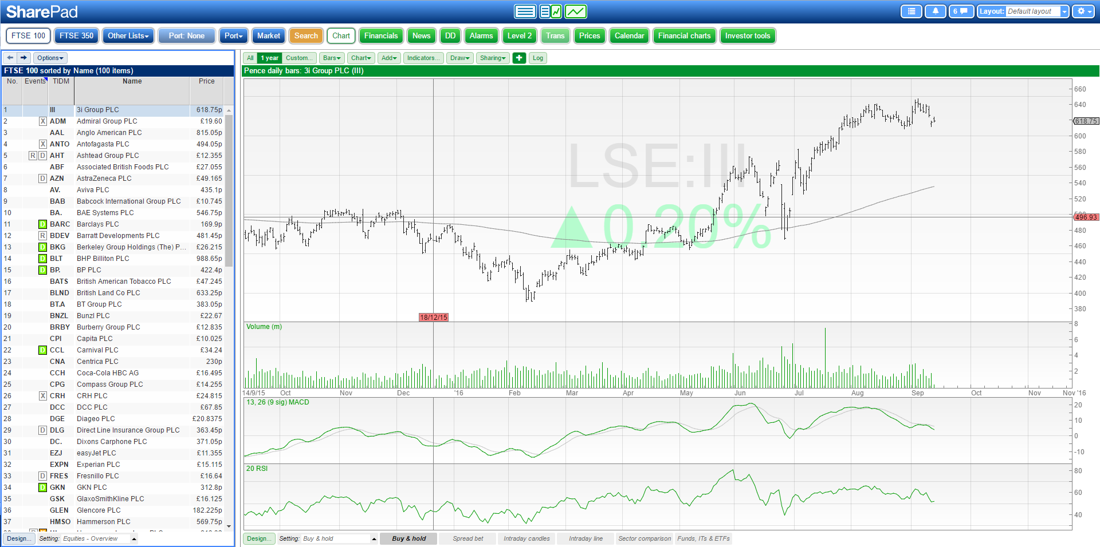Viewport: 1100px width, 547px height.
Task: Switch to split list and chart view icon
Action: tap(551, 11)
